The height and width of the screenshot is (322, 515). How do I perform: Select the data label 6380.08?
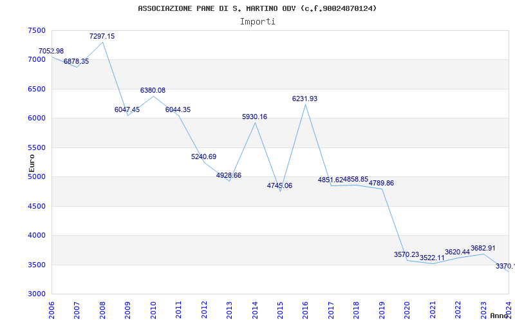(153, 90)
